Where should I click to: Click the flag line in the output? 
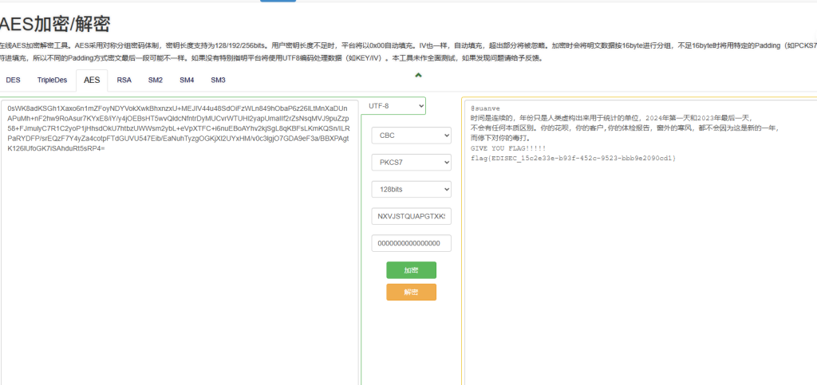pos(573,158)
